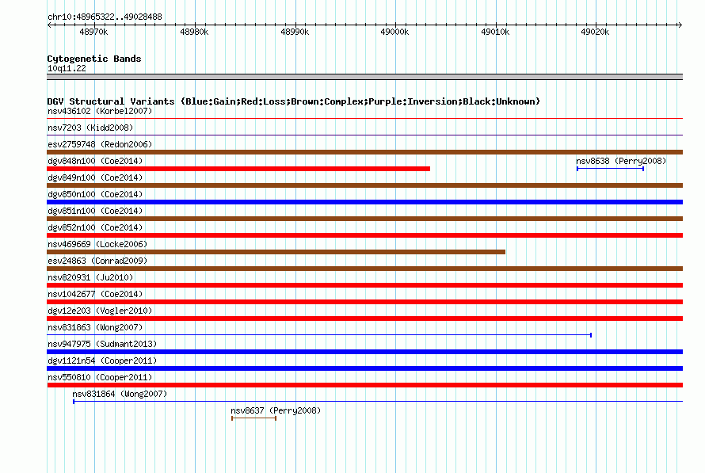Click the brown dgv851n100 complex bar
This screenshot has height=473, width=705.
coord(364,219)
